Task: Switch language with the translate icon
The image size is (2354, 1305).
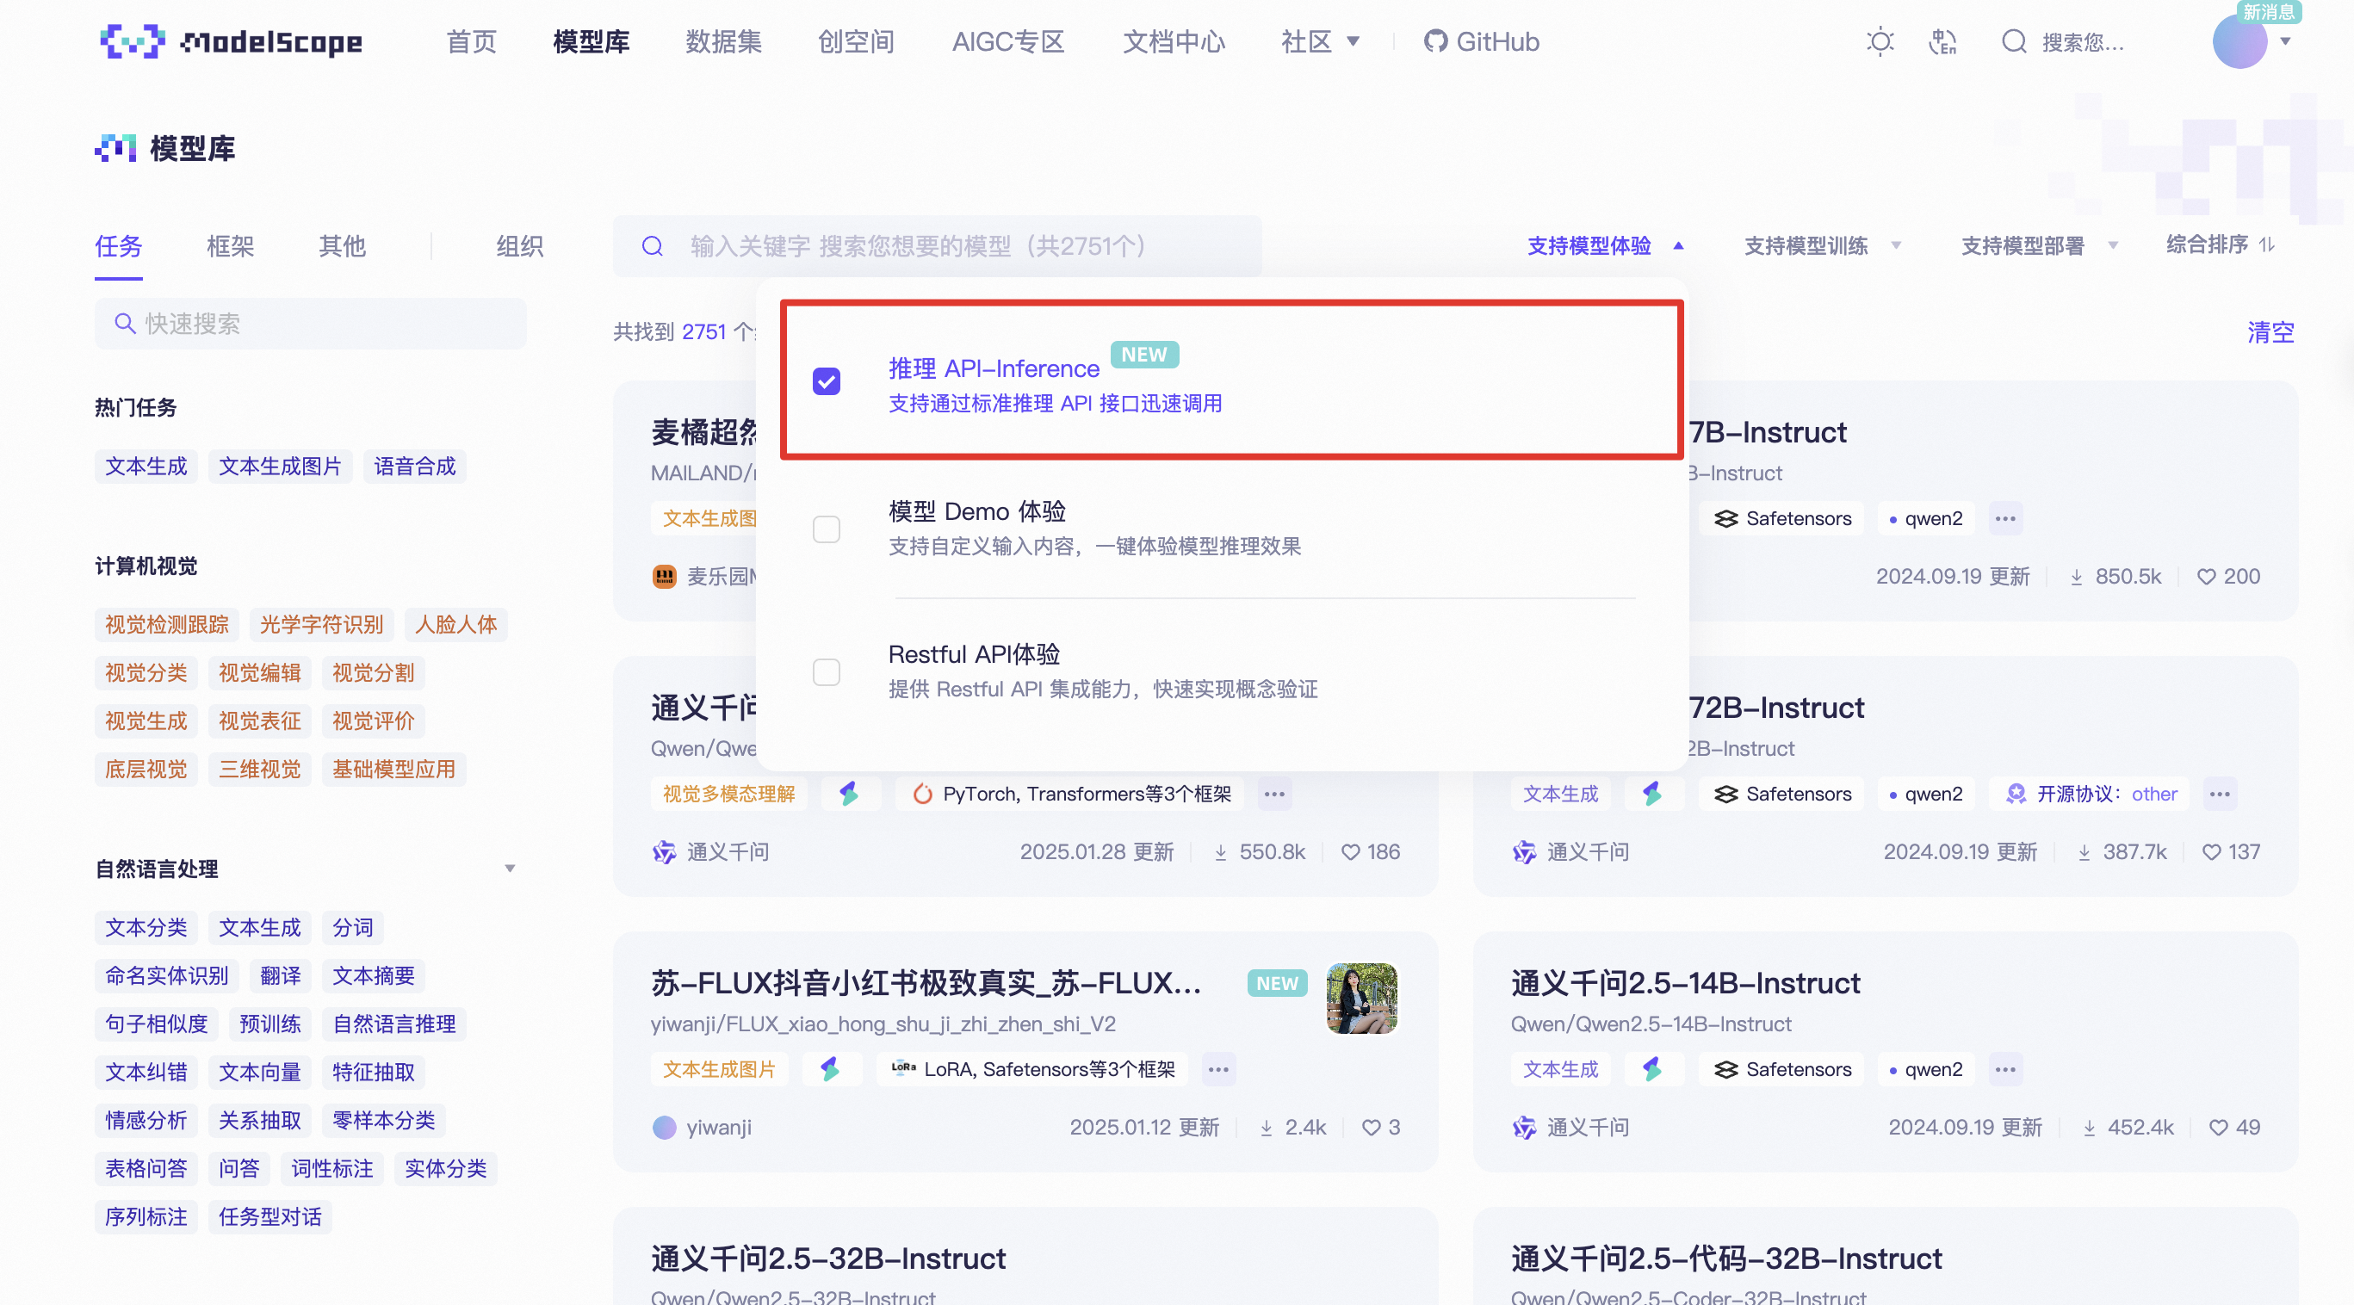Action: click(1942, 42)
